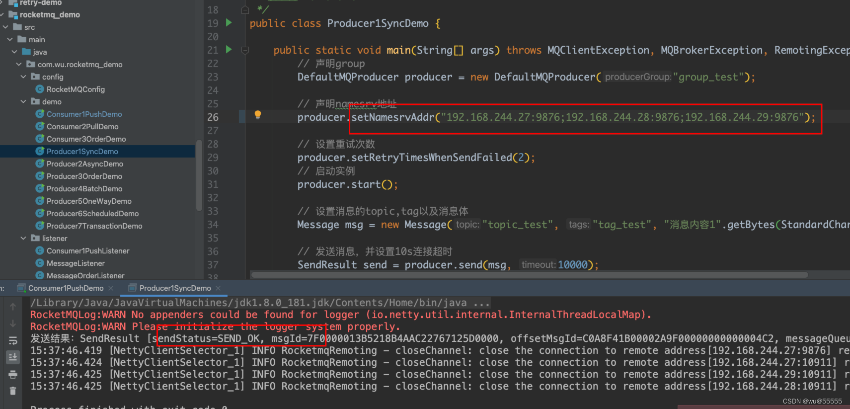Open Producer2AsyncDemo class
850x409 pixels.
pyautogui.click(x=85, y=164)
